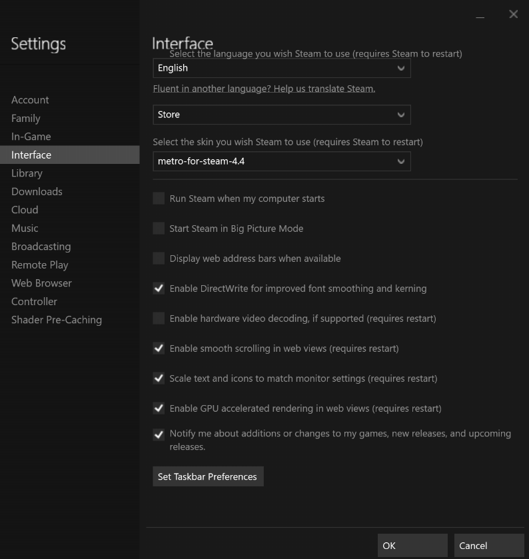
Task: Select Shader Pre-Caching in sidebar
Action: (x=57, y=320)
